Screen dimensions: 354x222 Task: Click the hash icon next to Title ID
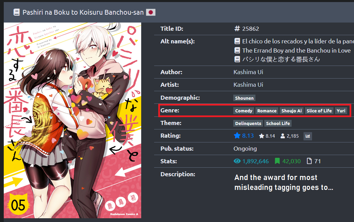[237, 29]
